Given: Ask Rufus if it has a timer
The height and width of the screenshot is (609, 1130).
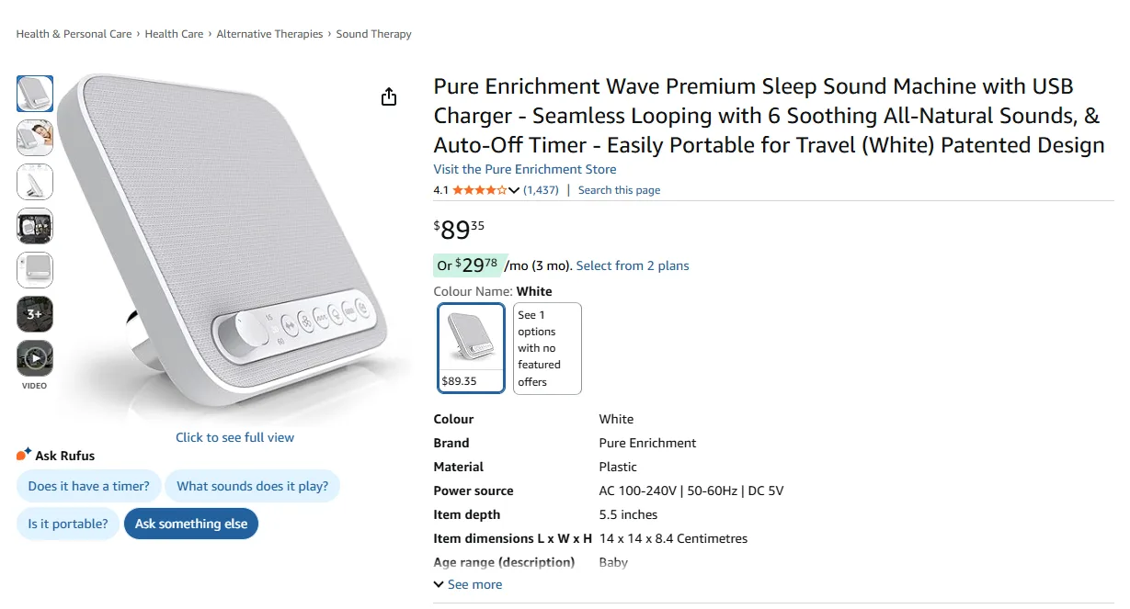Looking at the screenshot, I should click(88, 485).
